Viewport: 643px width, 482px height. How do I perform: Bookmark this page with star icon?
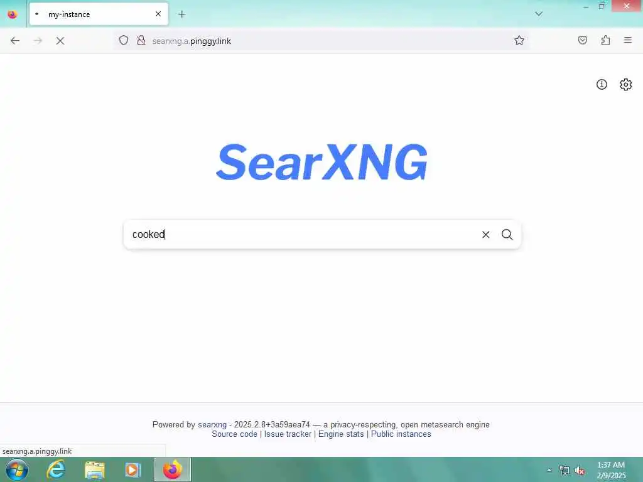519,40
